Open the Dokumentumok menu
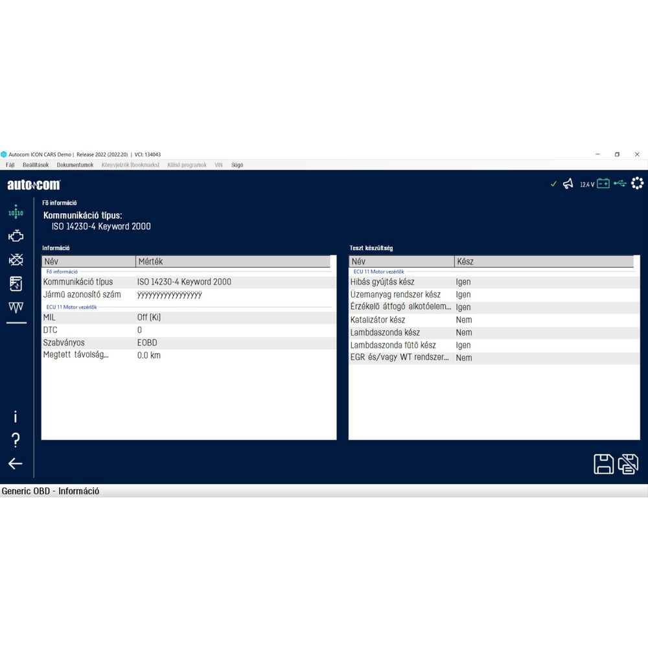This screenshot has width=648, height=648. click(75, 165)
